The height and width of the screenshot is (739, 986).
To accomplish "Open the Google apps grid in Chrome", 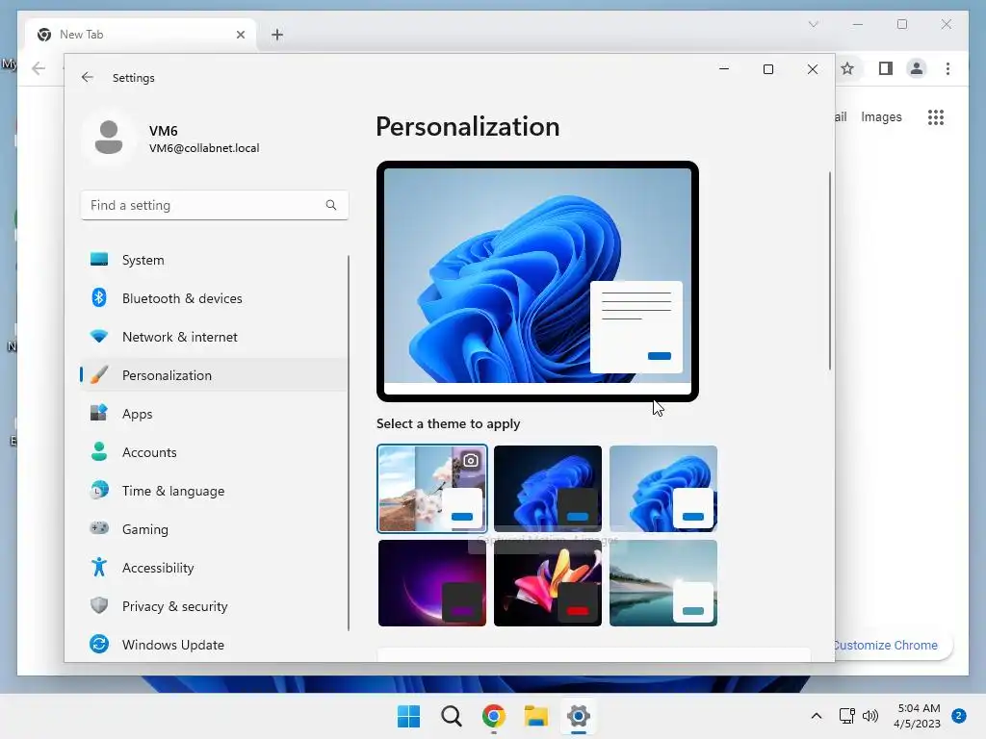I will [x=936, y=116].
